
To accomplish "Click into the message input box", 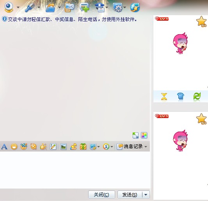I will pyautogui.click(x=75, y=170).
